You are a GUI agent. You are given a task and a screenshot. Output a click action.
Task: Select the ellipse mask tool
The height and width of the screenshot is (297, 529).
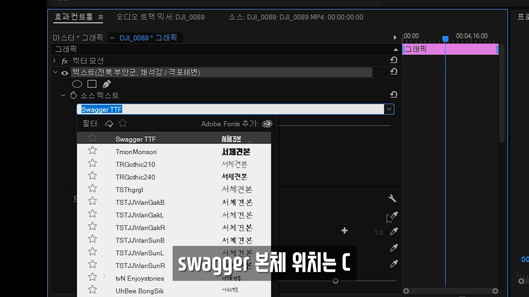coord(77,84)
